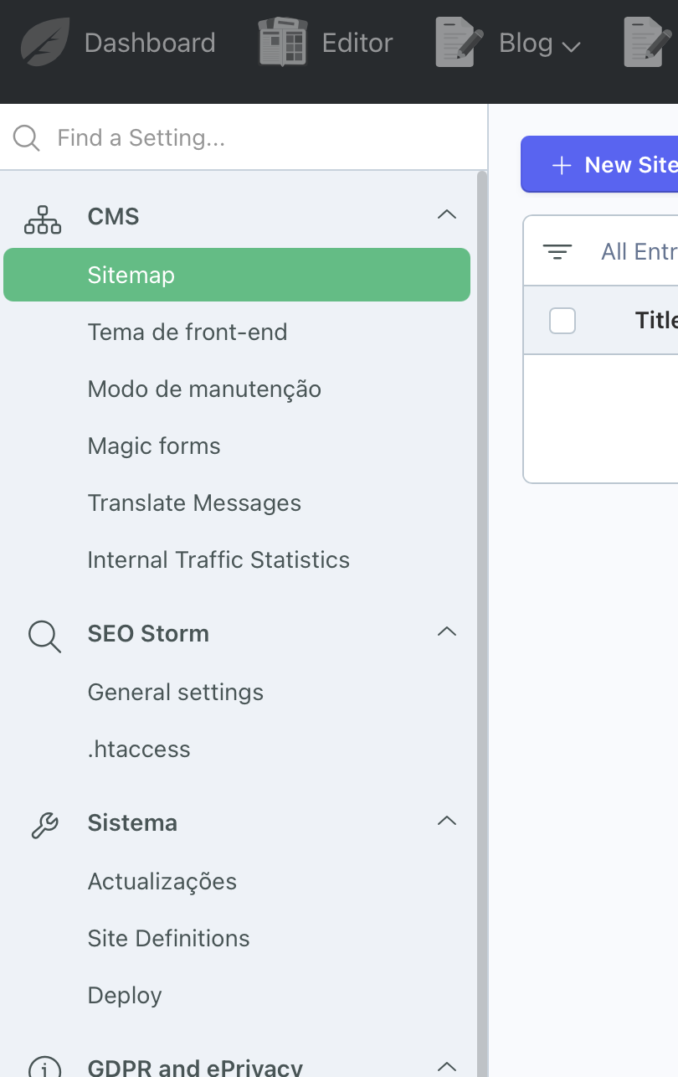This screenshot has height=1077, width=678.
Task: Select Modo de manutenção
Action: point(204,389)
